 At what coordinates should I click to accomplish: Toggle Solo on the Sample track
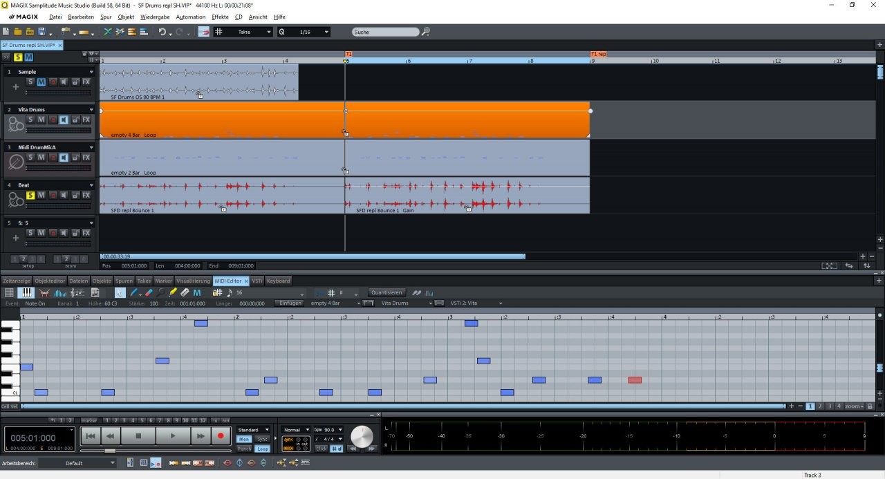click(x=30, y=82)
